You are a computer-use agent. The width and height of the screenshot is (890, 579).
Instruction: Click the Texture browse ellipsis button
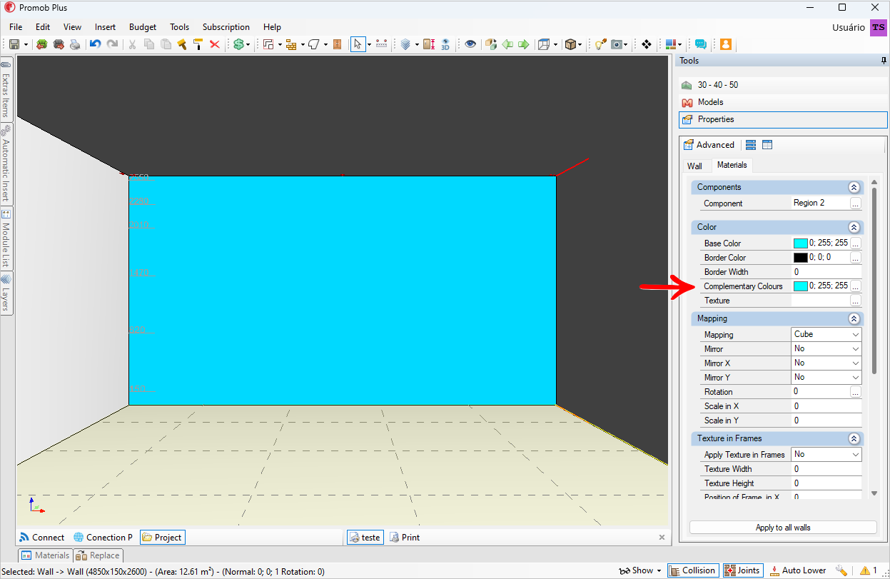point(855,301)
